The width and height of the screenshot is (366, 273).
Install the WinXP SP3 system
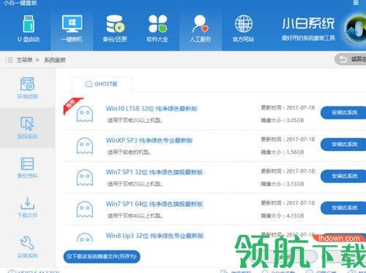click(343, 145)
